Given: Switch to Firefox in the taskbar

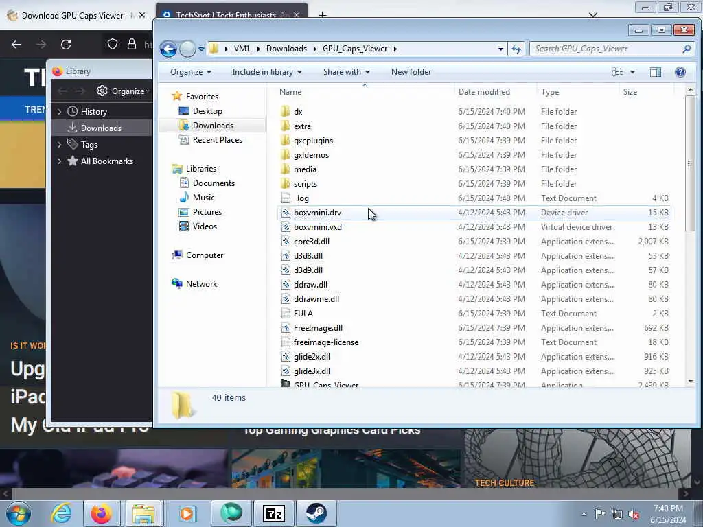Looking at the screenshot, I should 102,513.
